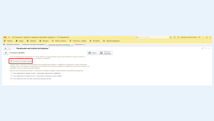Screen dimensions: 214x121
Task: Click Применить настройки button
Action: [x=106, y=53]
